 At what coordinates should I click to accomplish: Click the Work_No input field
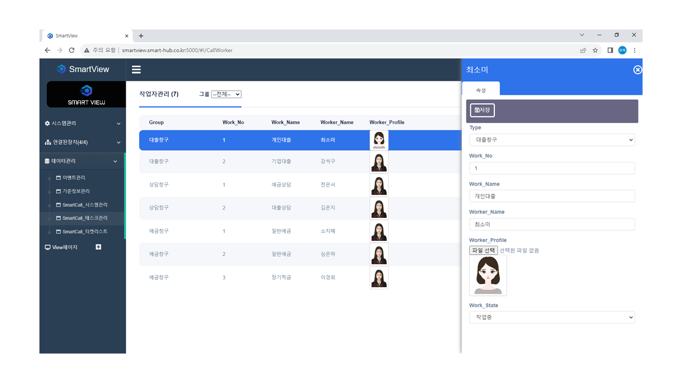pos(552,168)
